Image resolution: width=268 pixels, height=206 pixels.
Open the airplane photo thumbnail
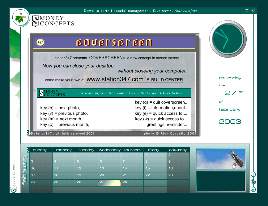click(220, 159)
